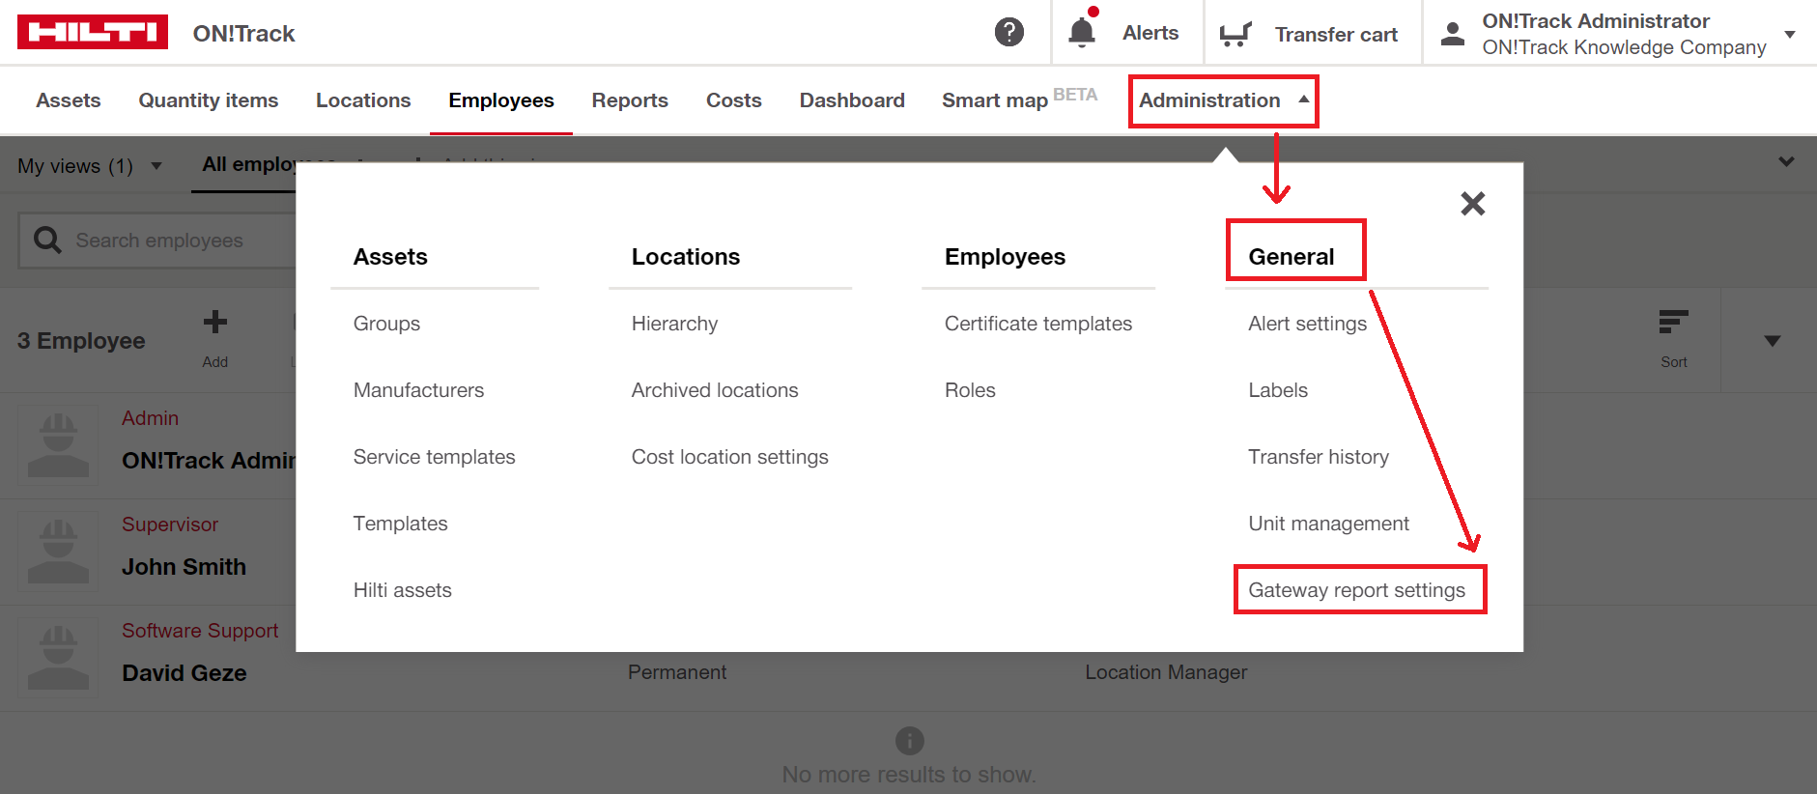The height and width of the screenshot is (794, 1817).
Task: Open Cost location settings
Action: point(729,457)
